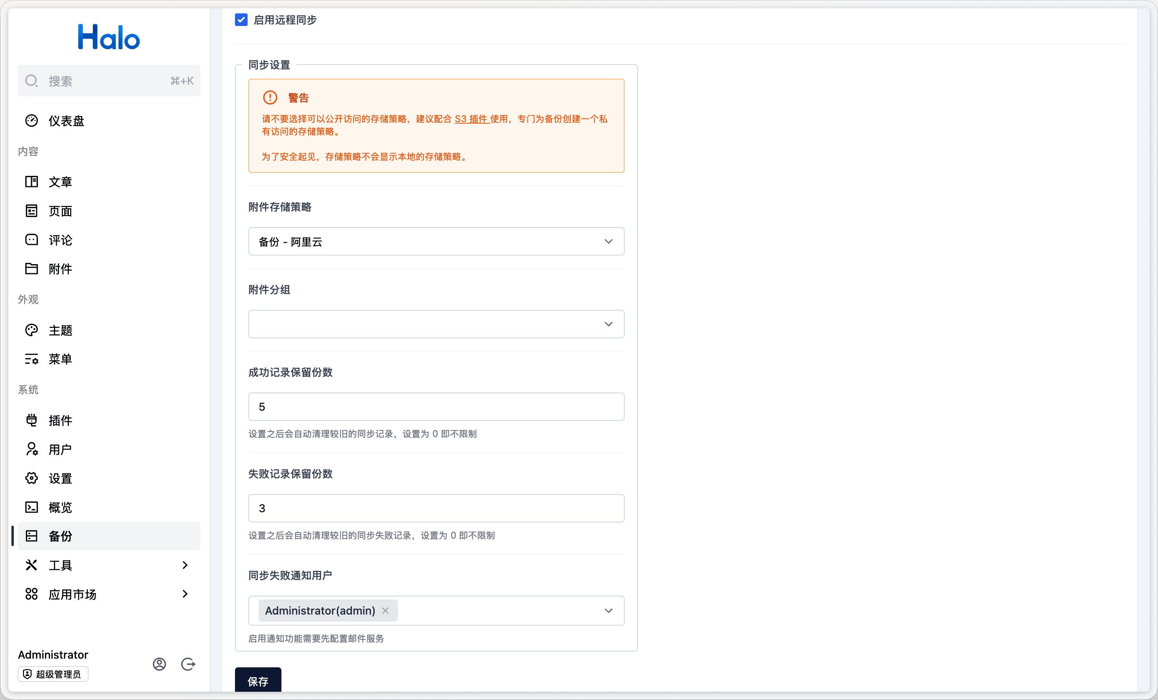
Task: Click the attachments folder icon
Action: coord(31,269)
